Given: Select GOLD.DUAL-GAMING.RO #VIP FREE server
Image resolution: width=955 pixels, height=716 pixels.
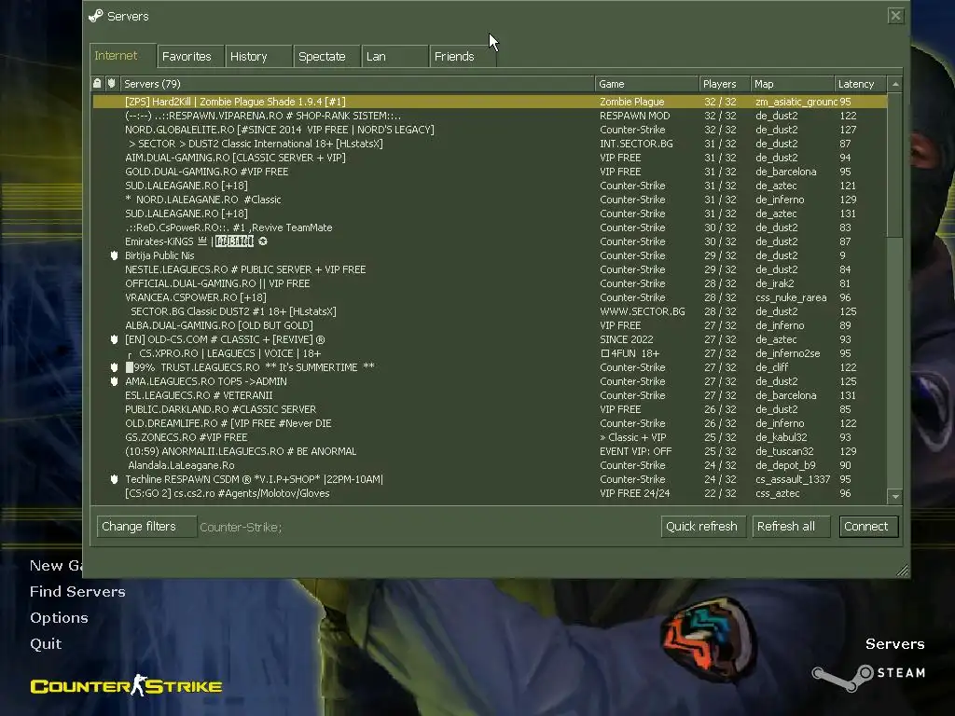Looking at the screenshot, I should (490, 172).
